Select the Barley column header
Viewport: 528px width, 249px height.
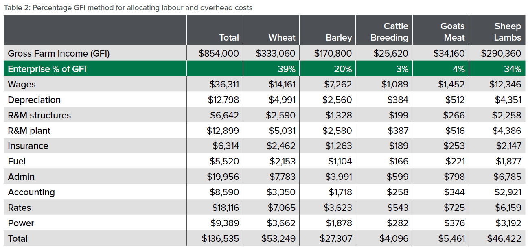pos(339,37)
